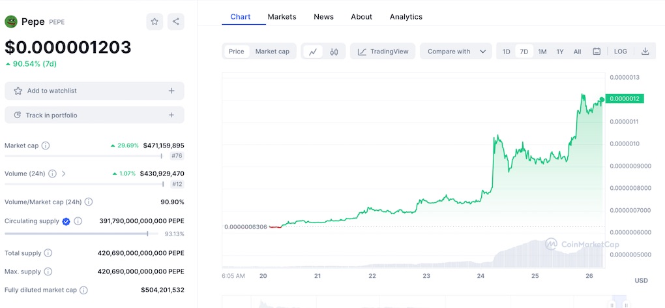
Task: Switch to the Analytics tab
Action: click(x=406, y=16)
